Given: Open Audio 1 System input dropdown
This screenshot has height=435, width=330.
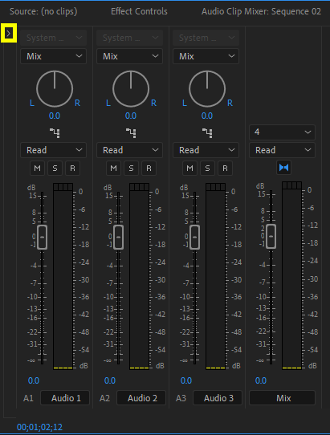Looking at the screenshot, I should point(53,38).
